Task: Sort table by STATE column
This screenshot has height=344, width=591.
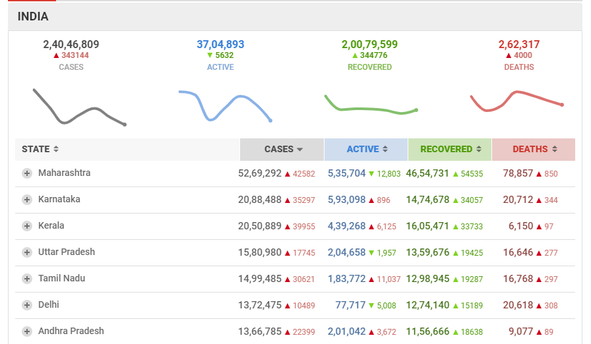Action: 40,149
